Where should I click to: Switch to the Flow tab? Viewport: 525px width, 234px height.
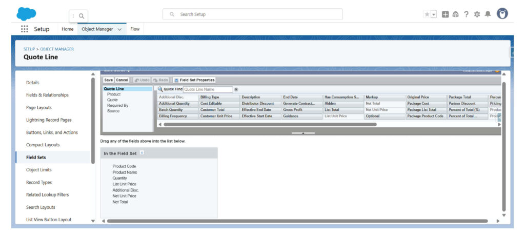[135, 29]
